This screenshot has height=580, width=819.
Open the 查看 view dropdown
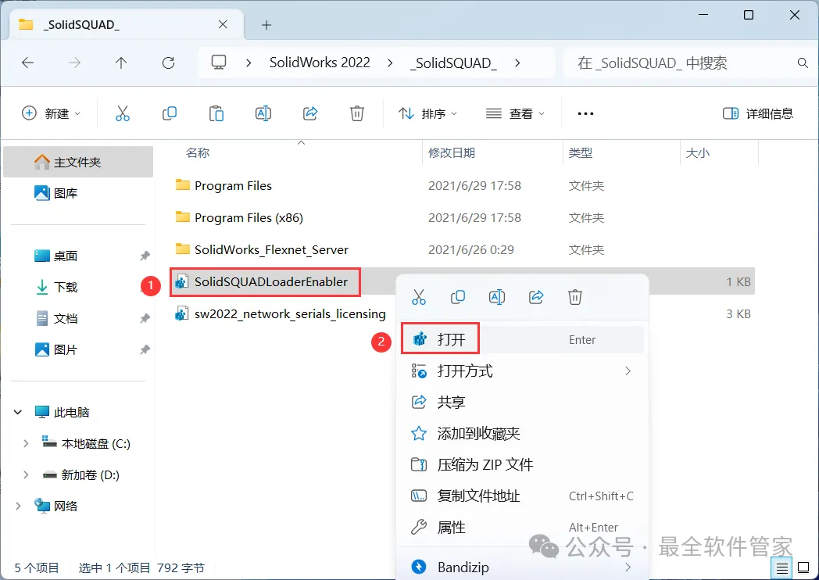tap(515, 113)
